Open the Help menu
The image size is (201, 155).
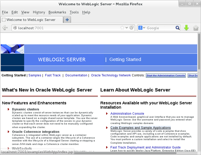[x=86, y=12]
